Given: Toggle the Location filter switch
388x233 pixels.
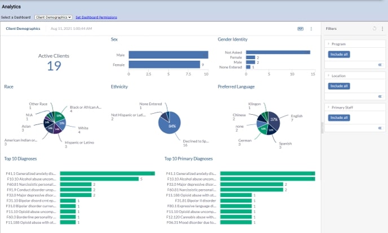Looking at the screenshot, I should pyautogui.click(x=381, y=96).
